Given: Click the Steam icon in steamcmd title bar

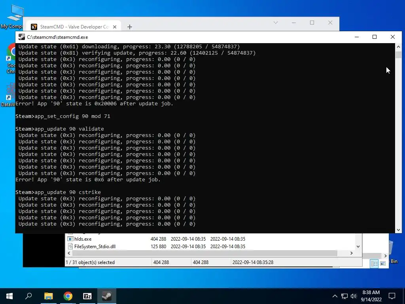Looking at the screenshot, I should point(22,37).
